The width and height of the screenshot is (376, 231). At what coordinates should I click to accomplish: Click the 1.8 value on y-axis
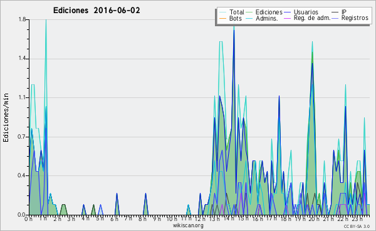click(x=22, y=19)
